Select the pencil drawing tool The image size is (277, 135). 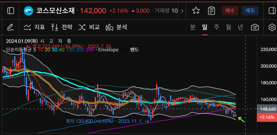(x=10, y=27)
